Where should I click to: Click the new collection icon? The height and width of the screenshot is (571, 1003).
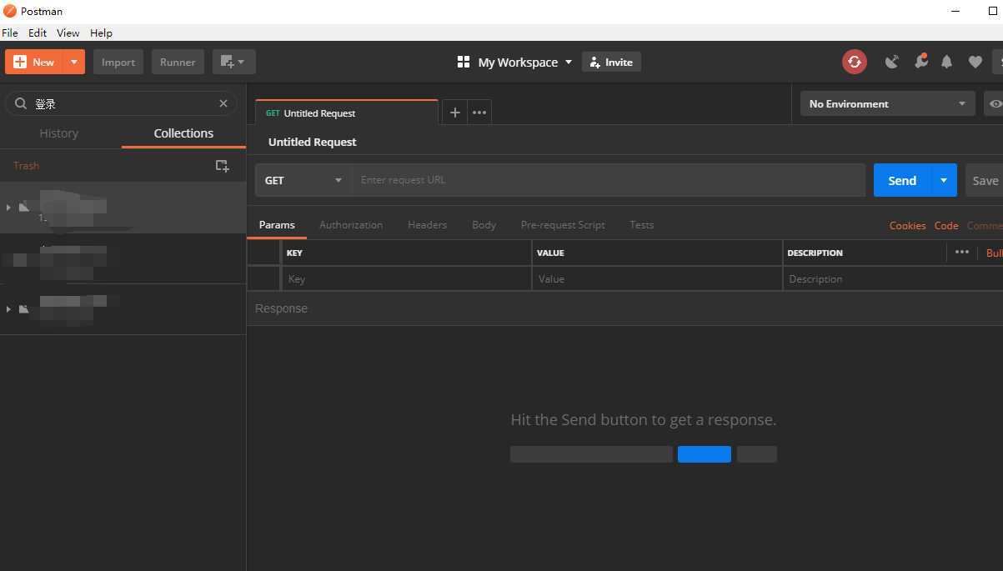pyautogui.click(x=223, y=166)
